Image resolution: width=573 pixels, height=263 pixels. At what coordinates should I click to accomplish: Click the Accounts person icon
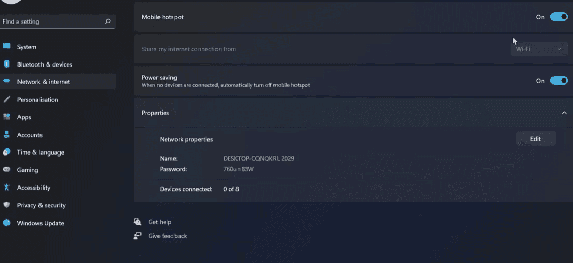[x=7, y=135]
